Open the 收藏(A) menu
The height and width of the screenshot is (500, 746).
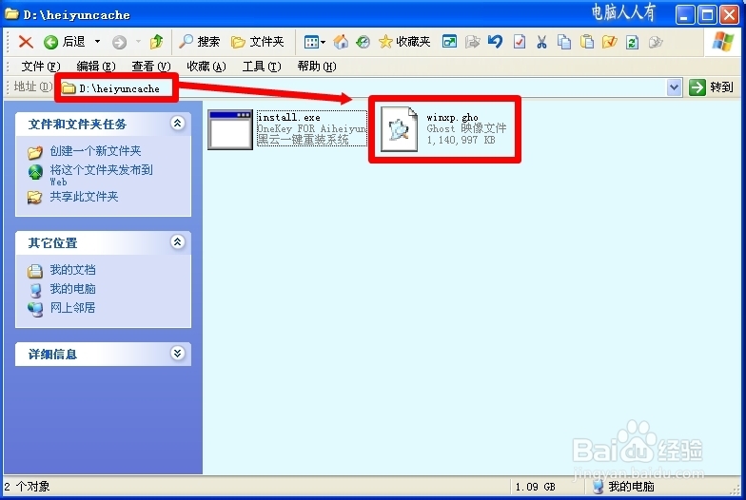tap(206, 67)
